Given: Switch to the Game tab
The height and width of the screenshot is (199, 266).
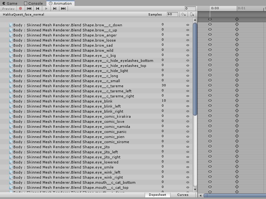Looking at the screenshot, I should pyautogui.click(x=10, y=3).
